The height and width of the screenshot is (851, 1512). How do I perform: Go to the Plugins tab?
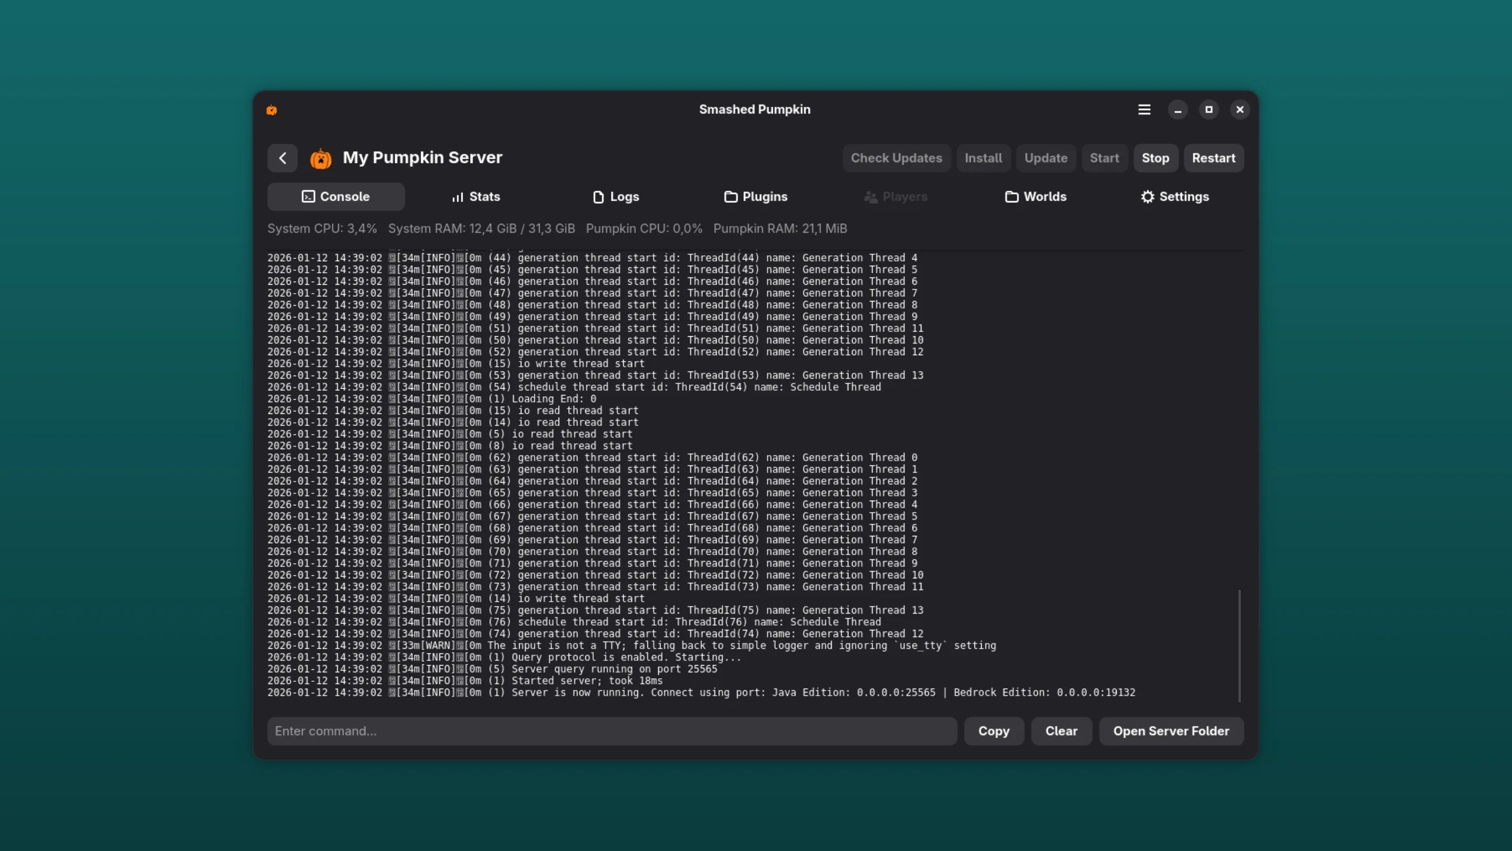[x=755, y=197]
